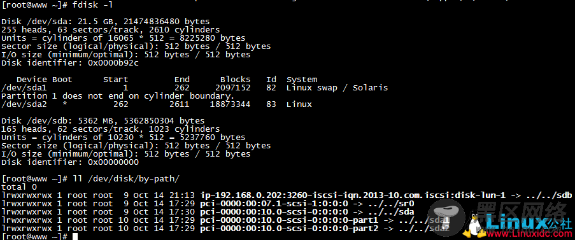Select the '/dev/sda2' device name
The width and height of the screenshot is (575, 240).
click(24, 104)
